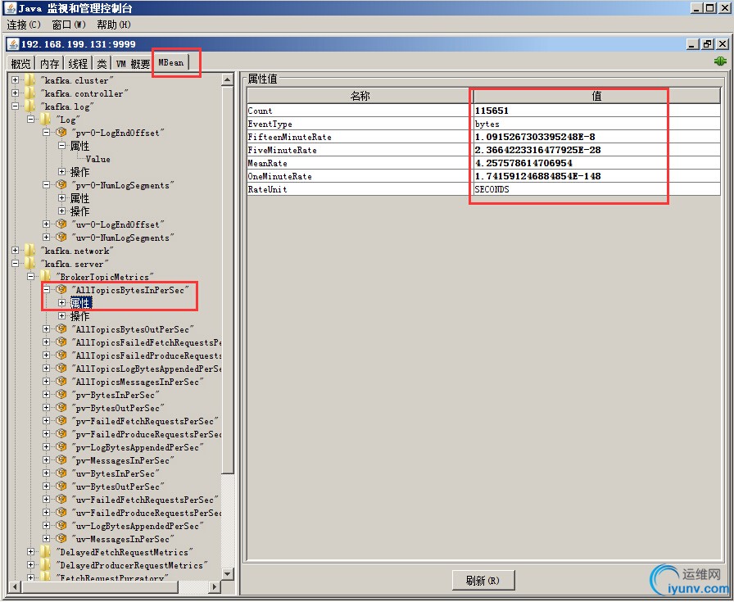Select the highlighted 属性 under AllTopicsBytesInPerSec
The height and width of the screenshot is (602, 734).
[x=81, y=303]
